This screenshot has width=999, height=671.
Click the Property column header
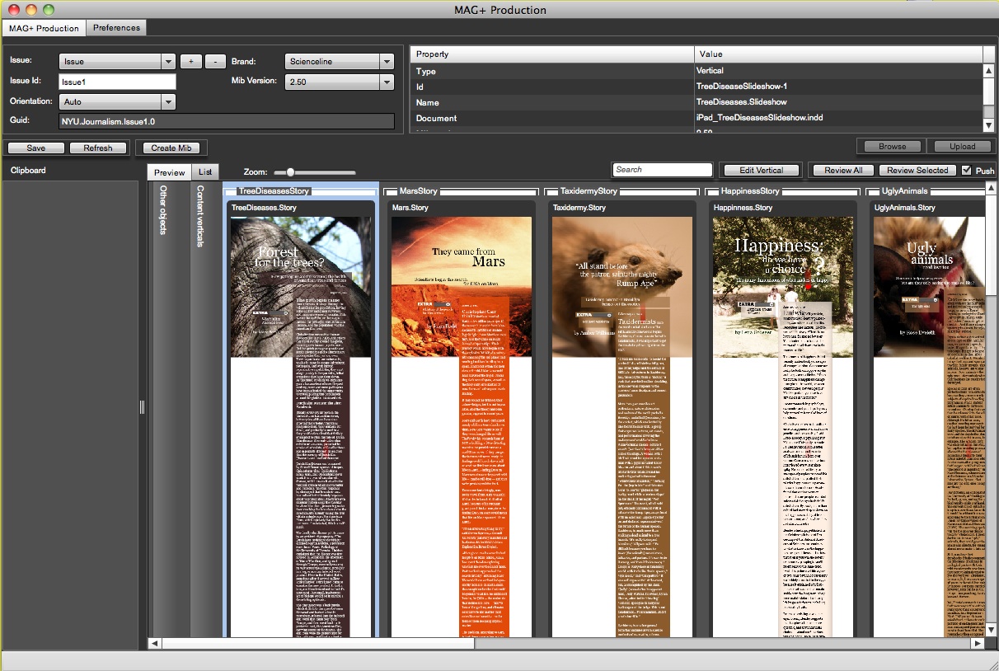click(x=552, y=54)
